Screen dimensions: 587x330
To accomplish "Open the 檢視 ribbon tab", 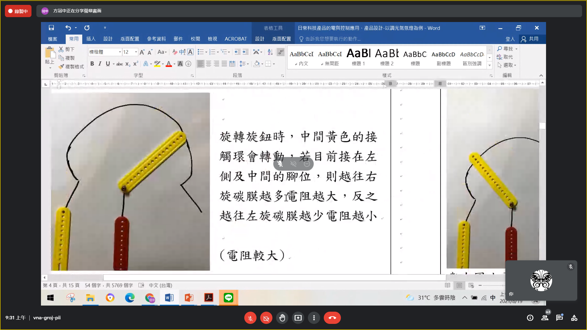I will click(212, 39).
